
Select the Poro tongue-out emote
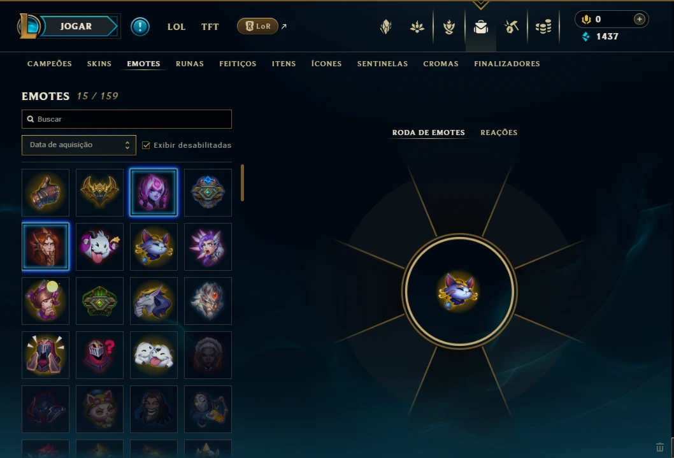point(100,247)
